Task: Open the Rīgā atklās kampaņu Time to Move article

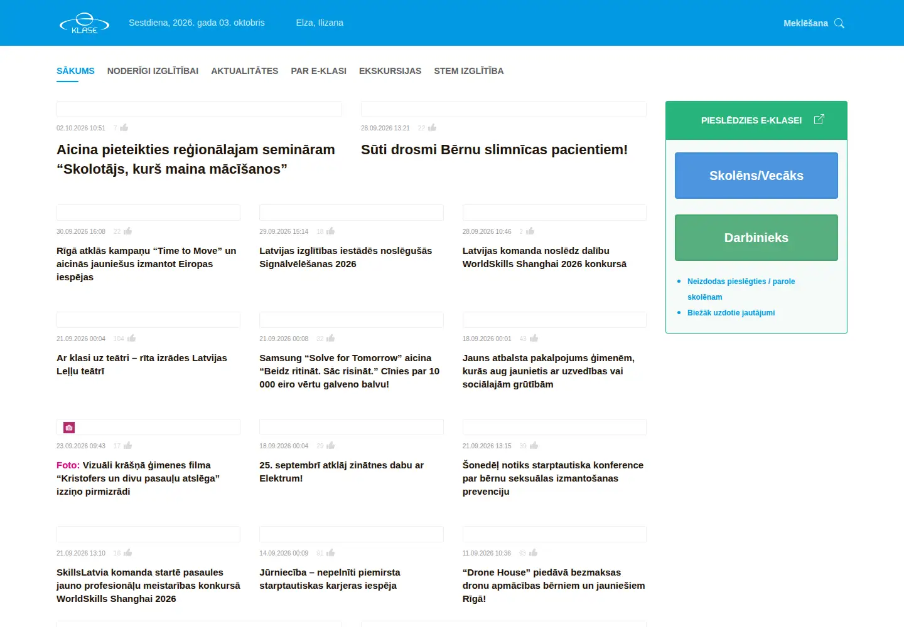Action: [146, 264]
